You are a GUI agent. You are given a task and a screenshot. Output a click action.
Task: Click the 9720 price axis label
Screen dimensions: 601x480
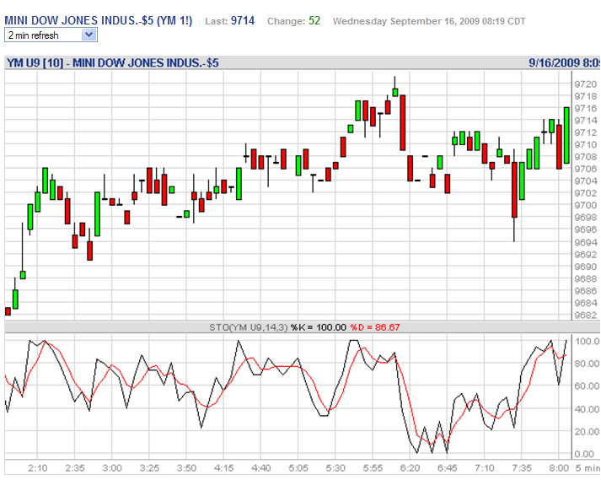point(585,84)
